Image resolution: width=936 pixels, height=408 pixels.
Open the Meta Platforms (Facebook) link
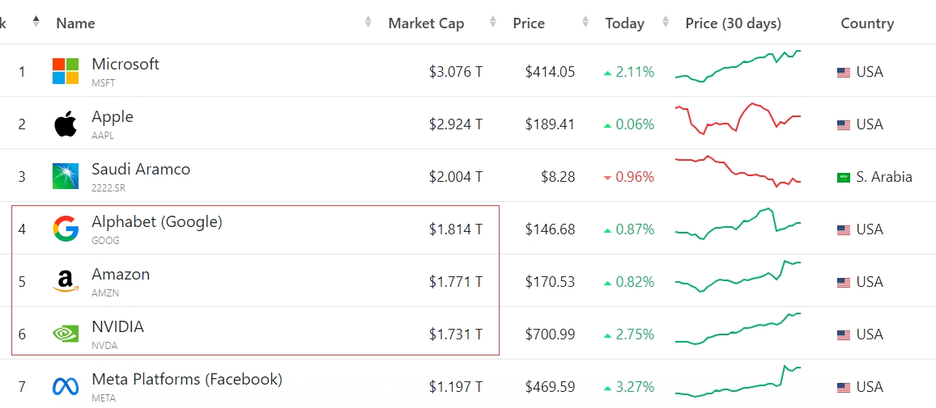(186, 379)
